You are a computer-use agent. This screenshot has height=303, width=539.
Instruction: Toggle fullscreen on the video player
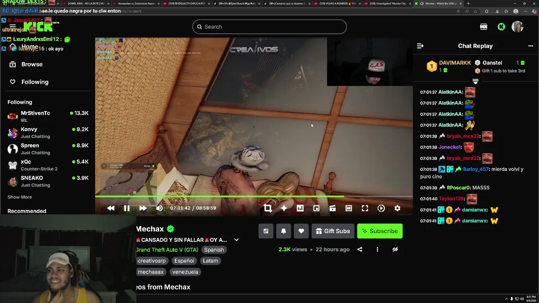tap(365, 208)
